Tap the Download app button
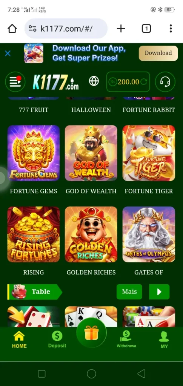 (x=158, y=53)
